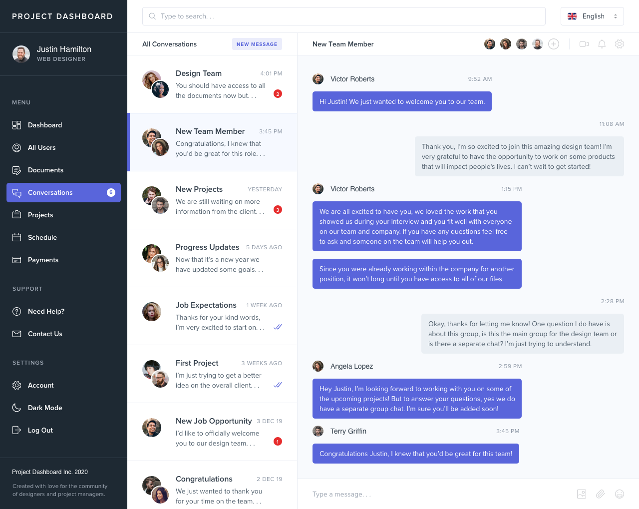Viewport: 639px width, 509px height.
Task: Open the Design Team conversation
Action: pyautogui.click(x=212, y=84)
